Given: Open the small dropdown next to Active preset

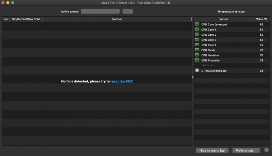Looking at the screenshot, I should coord(128,11).
